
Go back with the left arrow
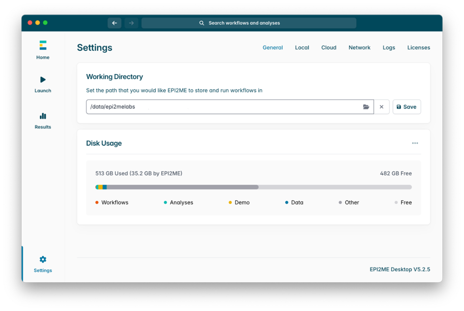point(114,23)
